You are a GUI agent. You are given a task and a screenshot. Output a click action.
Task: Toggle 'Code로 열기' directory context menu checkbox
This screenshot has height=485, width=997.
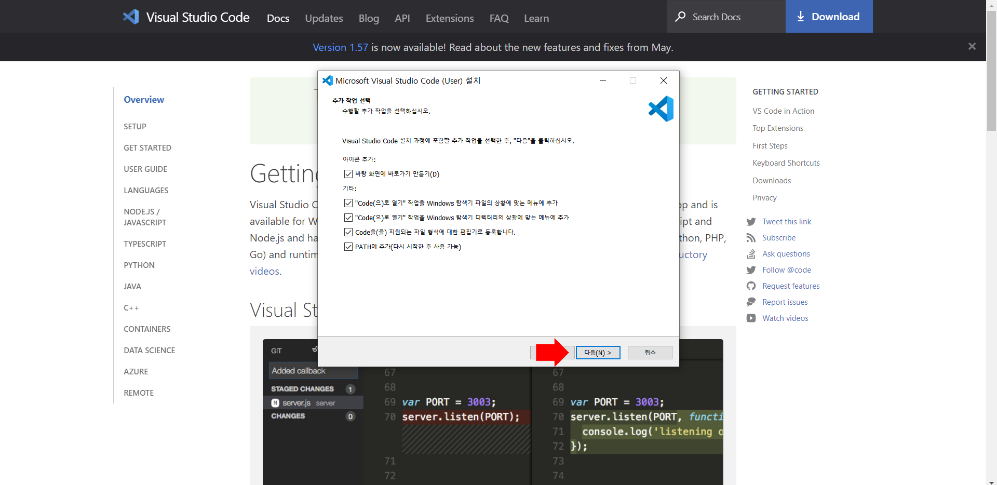(x=348, y=218)
